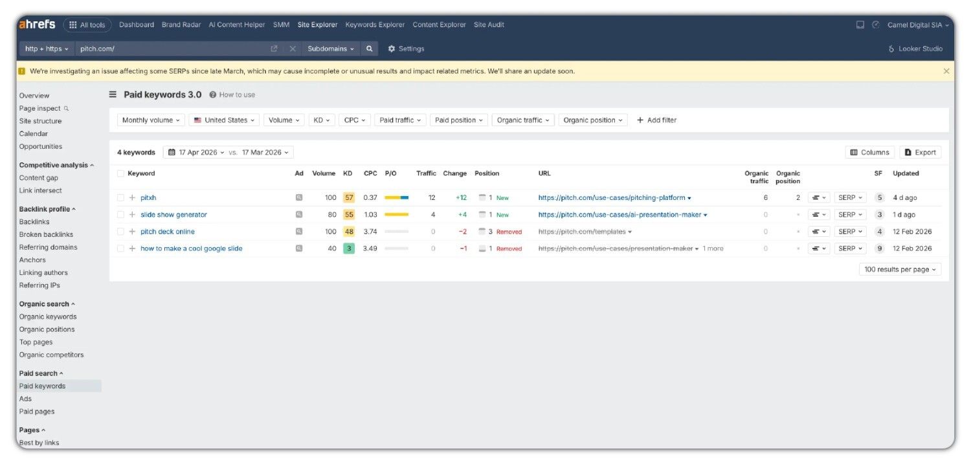
Task: Open trend chart dropdown for pitch deck online
Action: (x=819, y=231)
